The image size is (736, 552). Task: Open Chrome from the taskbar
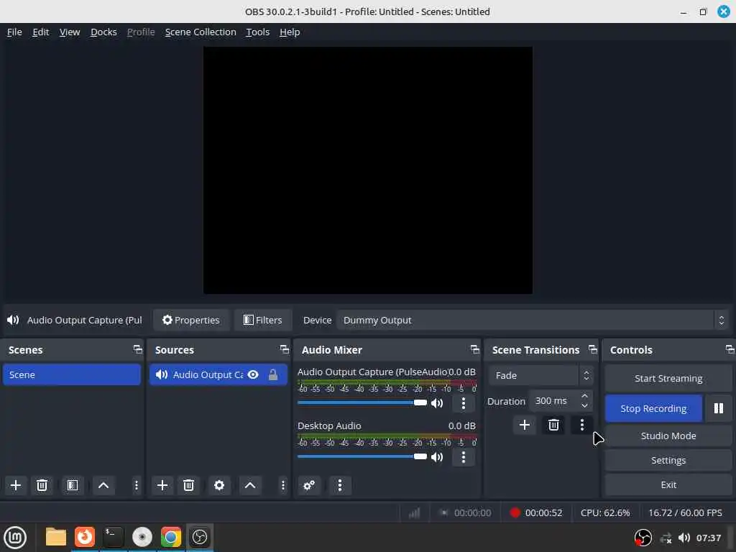tap(171, 537)
